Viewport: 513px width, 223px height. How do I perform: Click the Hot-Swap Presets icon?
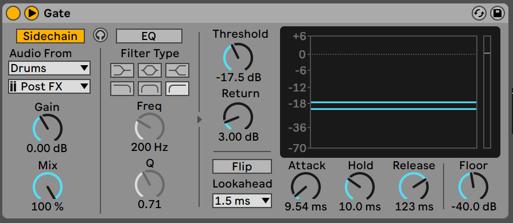[x=479, y=14]
